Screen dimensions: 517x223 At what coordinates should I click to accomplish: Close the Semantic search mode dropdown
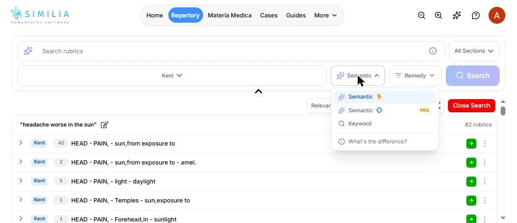point(358,75)
